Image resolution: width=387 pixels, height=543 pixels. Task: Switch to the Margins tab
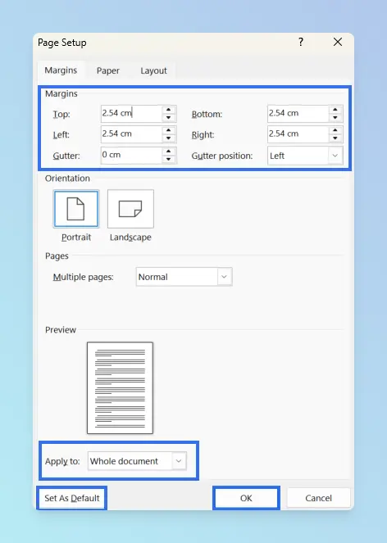click(x=61, y=70)
